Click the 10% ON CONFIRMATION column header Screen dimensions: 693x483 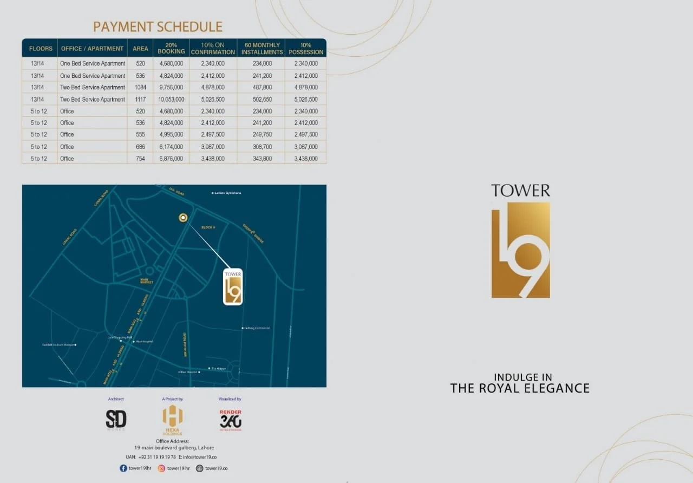[213, 48]
